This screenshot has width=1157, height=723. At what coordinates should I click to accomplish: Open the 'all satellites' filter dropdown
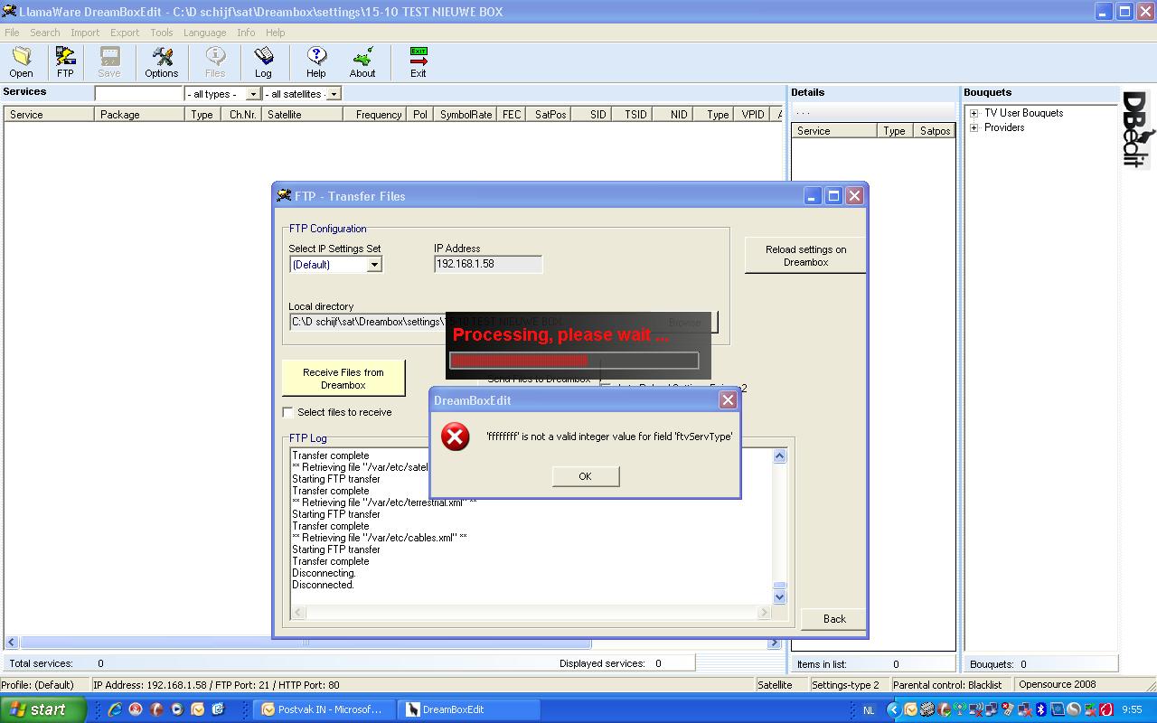(x=334, y=94)
